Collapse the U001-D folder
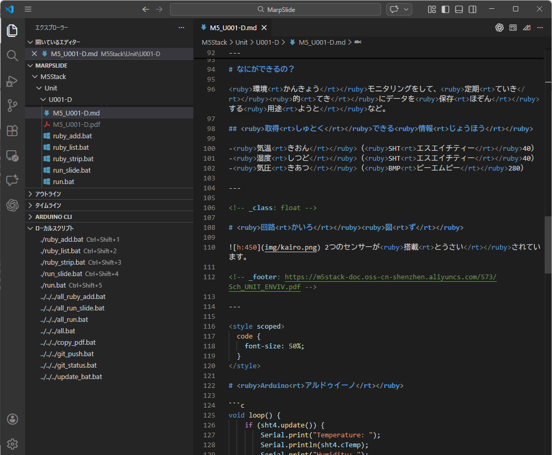This screenshot has height=455, width=552. [x=60, y=99]
